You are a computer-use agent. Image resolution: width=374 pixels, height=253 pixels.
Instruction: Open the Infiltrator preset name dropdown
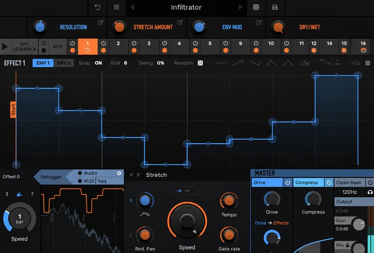coord(186,7)
